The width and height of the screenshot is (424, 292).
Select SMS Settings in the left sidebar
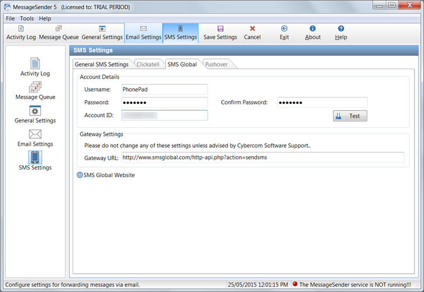point(35,160)
